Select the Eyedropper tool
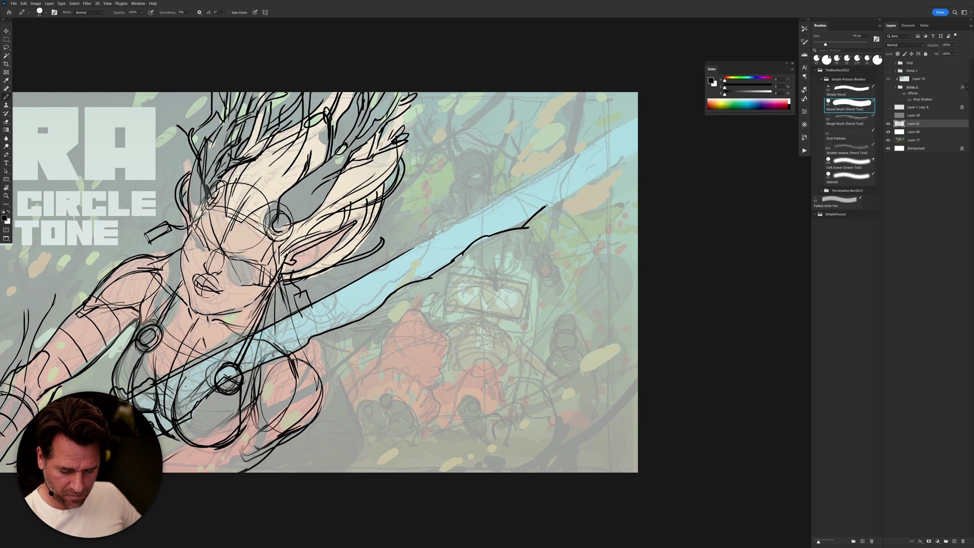Screen dimensions: 974x548 coord(6,80)
